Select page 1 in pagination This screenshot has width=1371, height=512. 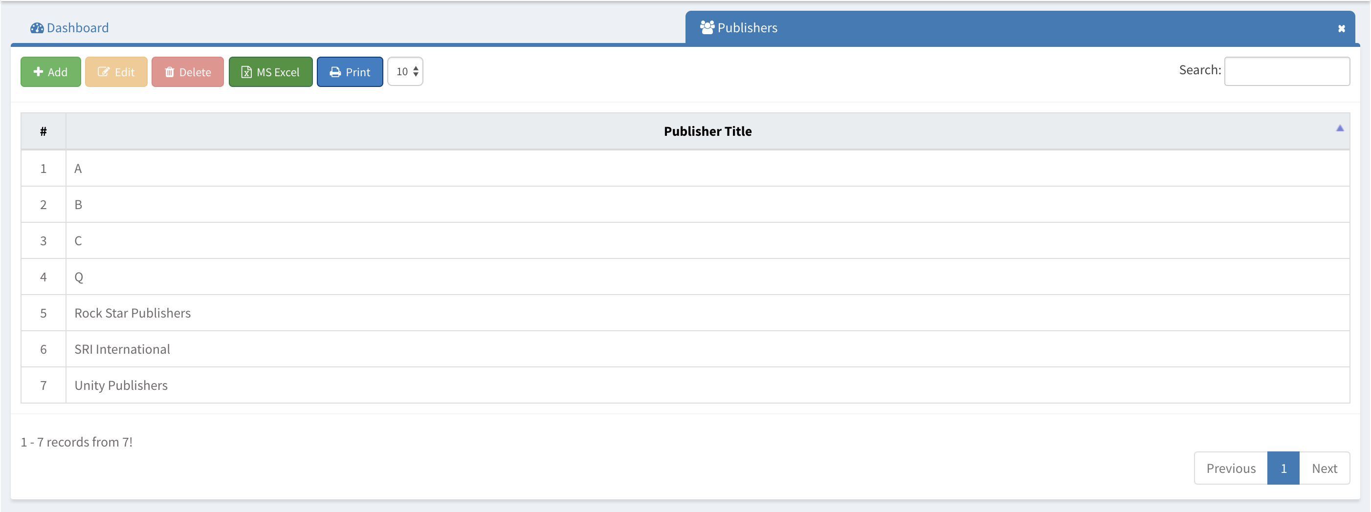click(x=1283, y=468)
